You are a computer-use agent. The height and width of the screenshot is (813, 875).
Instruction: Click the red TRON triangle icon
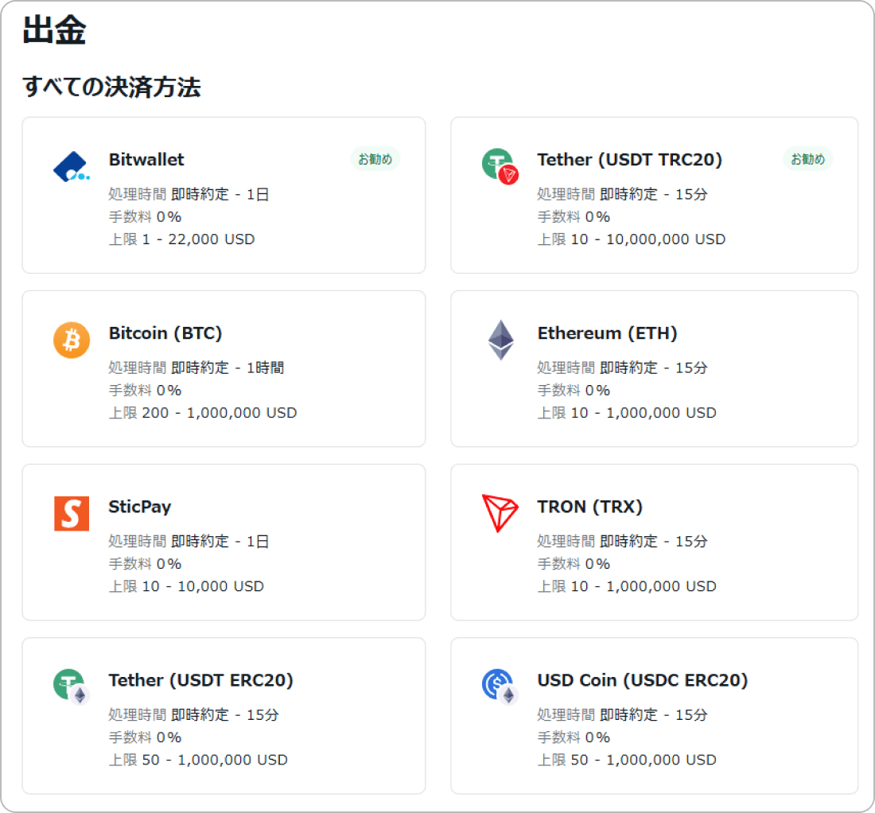pyautogui.click(x=500, y=513)
